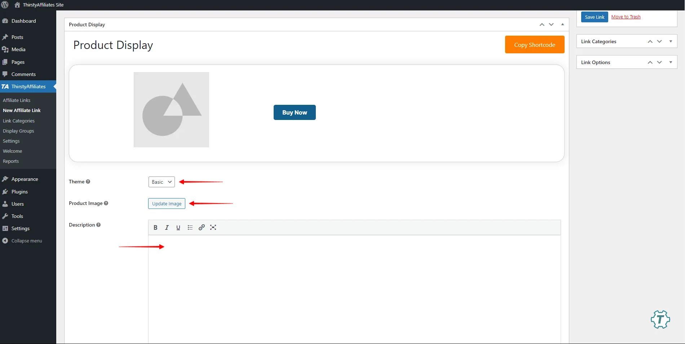Collapse the Product Display panel
The image size is (685, 344).
(562, 24)
